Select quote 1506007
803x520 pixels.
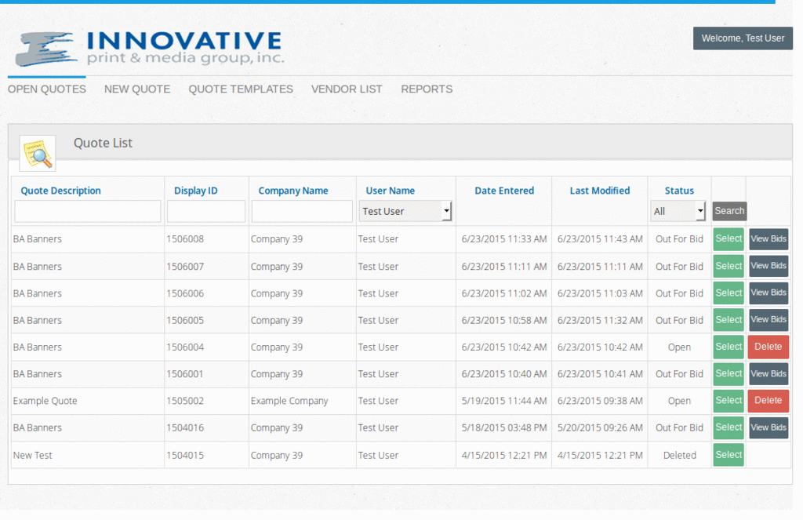[x=729, y=267]
